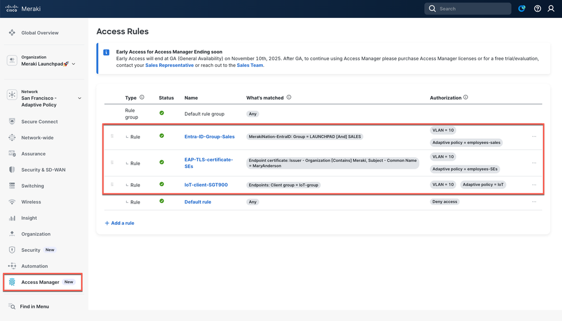This screenshot has height=321, width=562.
Task: Click the help question mark icon
Action: [x=537, y=8]
